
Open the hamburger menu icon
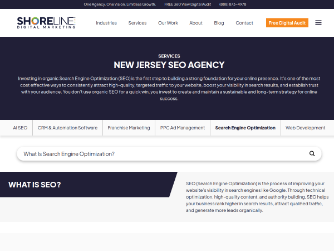click(318, 23)
